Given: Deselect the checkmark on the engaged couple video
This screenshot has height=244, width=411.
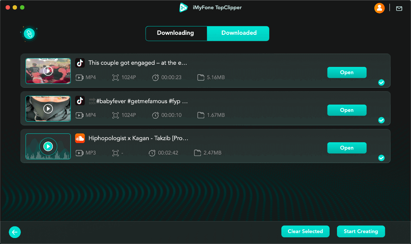Looking at the screenshot, I should pos(381,83).
